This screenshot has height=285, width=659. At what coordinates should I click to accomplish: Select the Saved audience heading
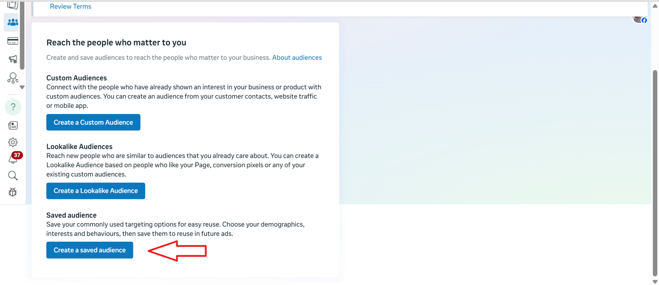pyautogui.click(x=72, y=215)
